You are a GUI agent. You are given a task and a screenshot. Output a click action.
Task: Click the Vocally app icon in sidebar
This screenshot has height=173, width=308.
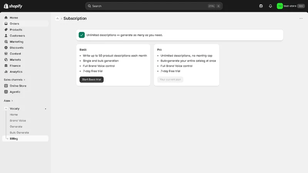(x=6, y=108)
